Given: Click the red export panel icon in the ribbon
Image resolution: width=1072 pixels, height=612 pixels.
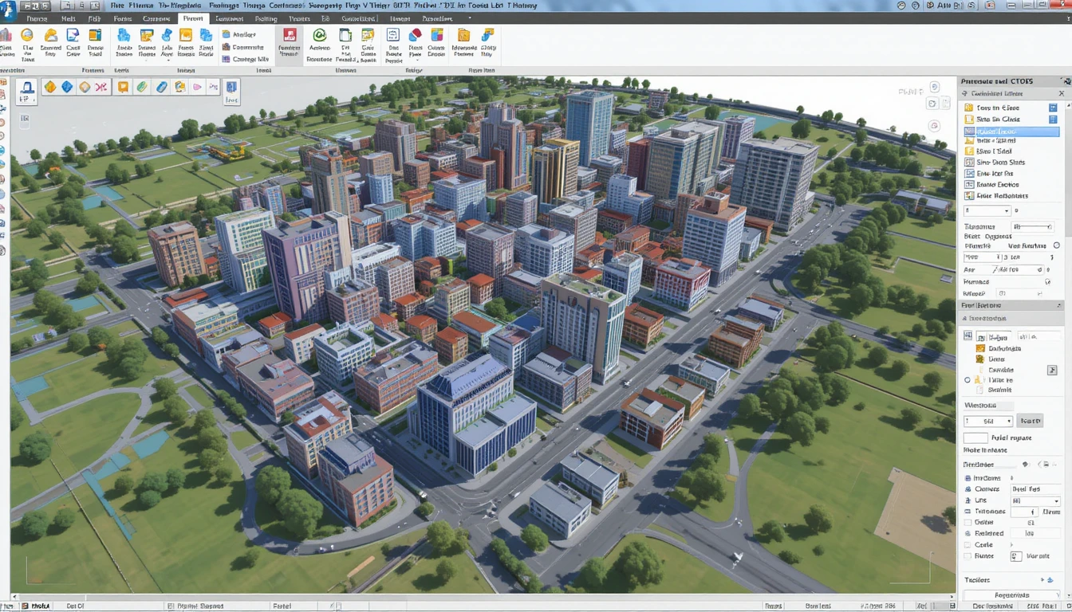Looking at the screenshot, I should coord(290,37).
